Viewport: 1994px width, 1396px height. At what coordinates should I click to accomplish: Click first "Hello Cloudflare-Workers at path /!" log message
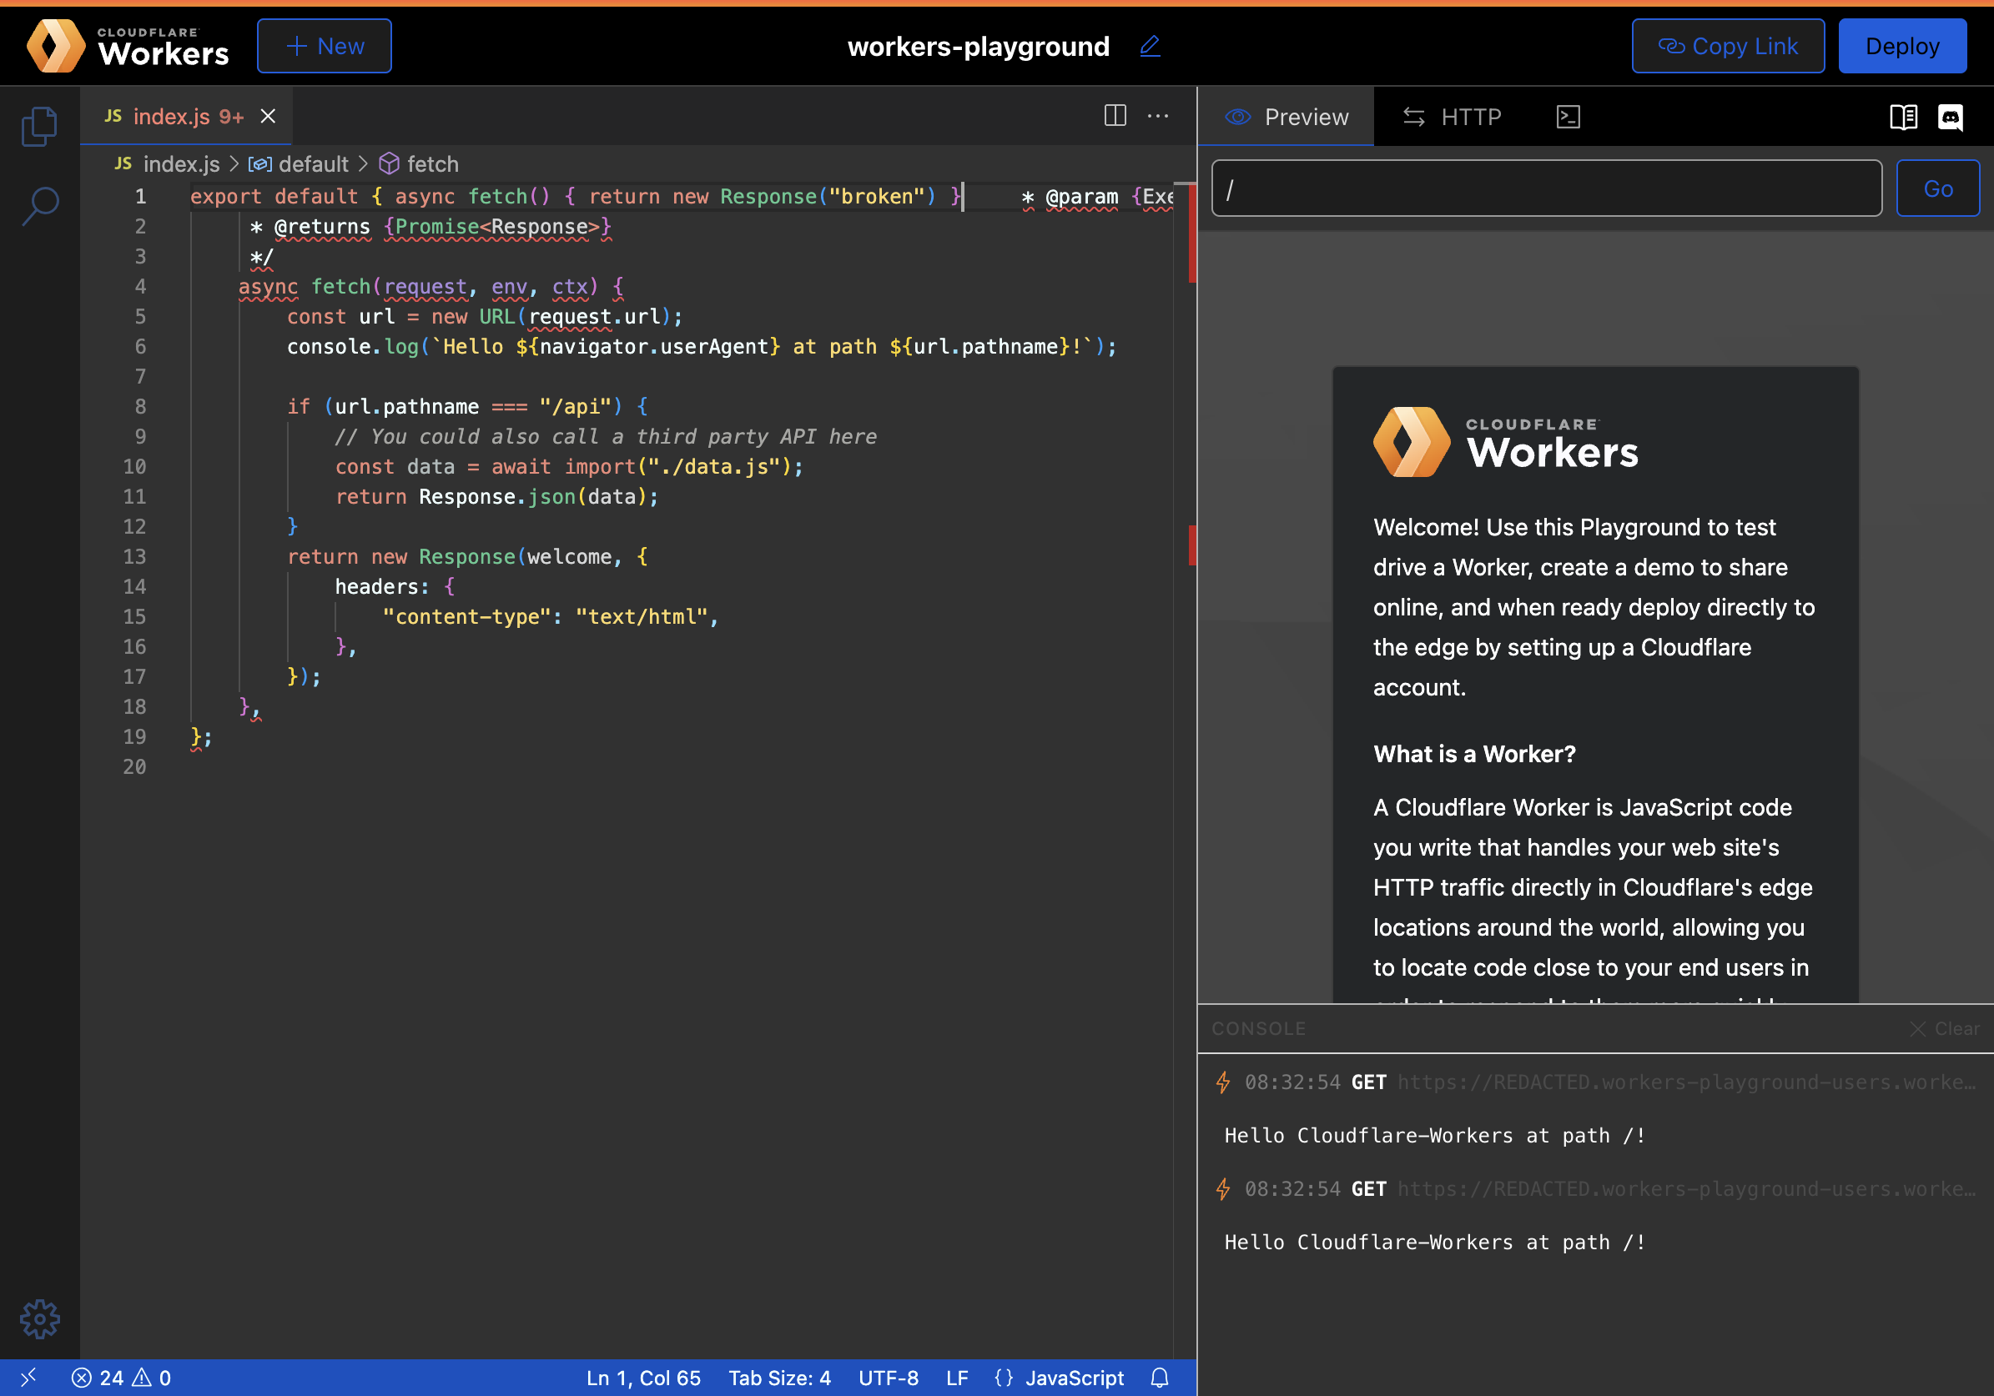pos(1434,1136)
